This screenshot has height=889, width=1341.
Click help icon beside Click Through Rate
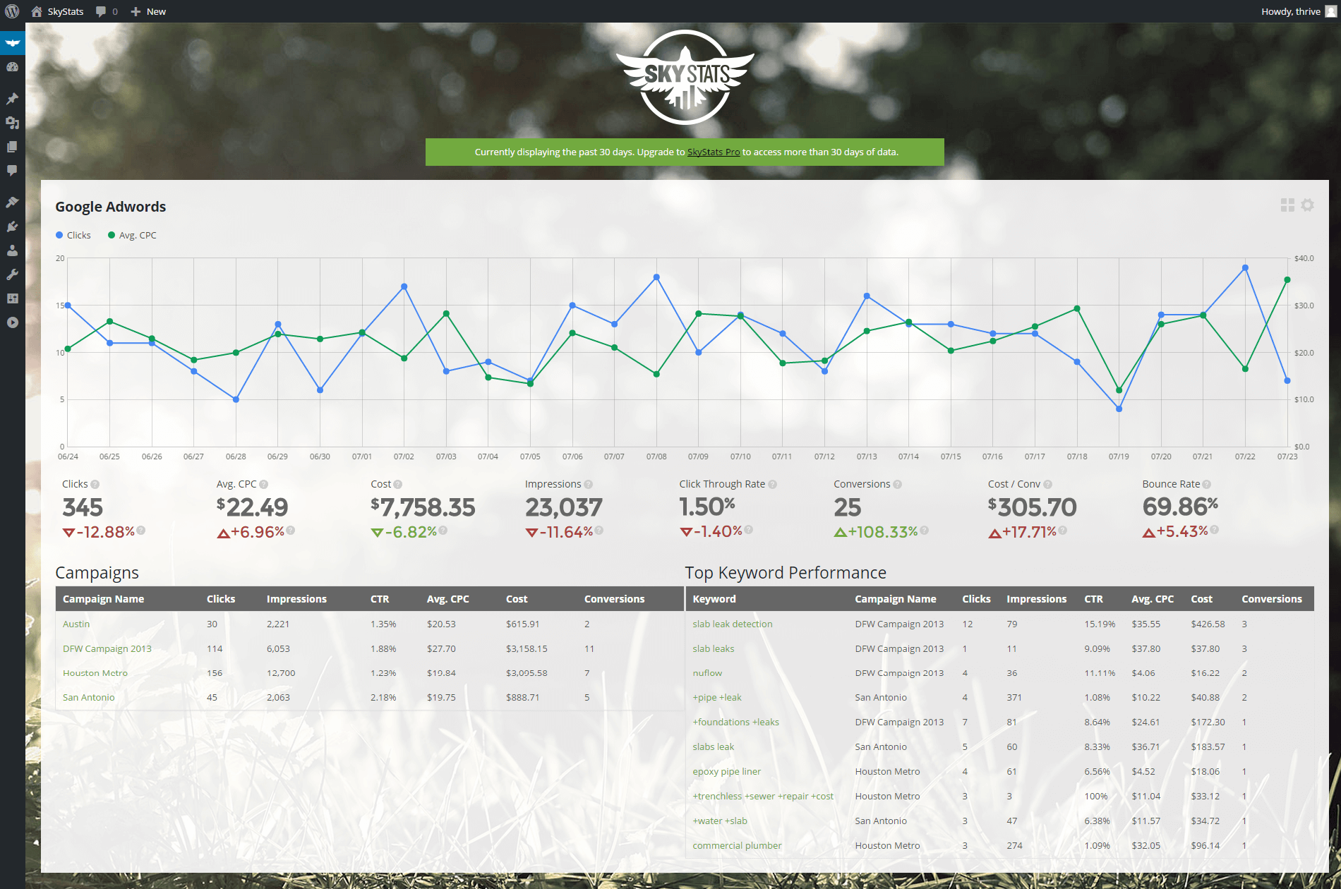(x=773, y=484)
